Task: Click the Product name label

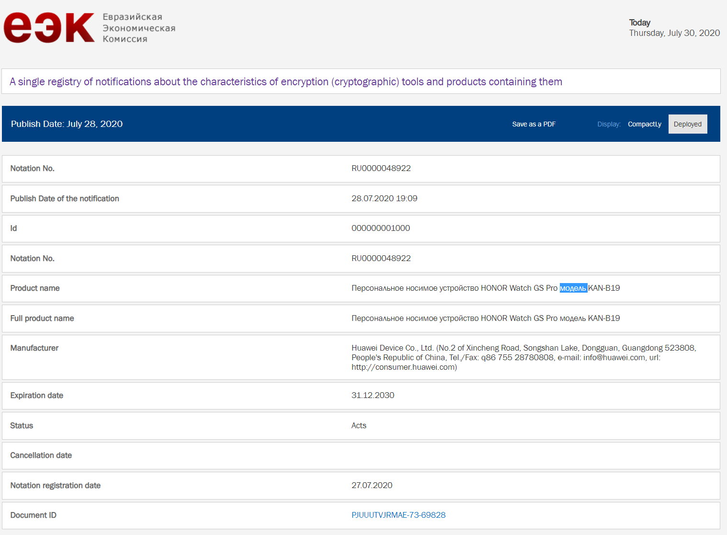Action: click(x=35, y=288)
